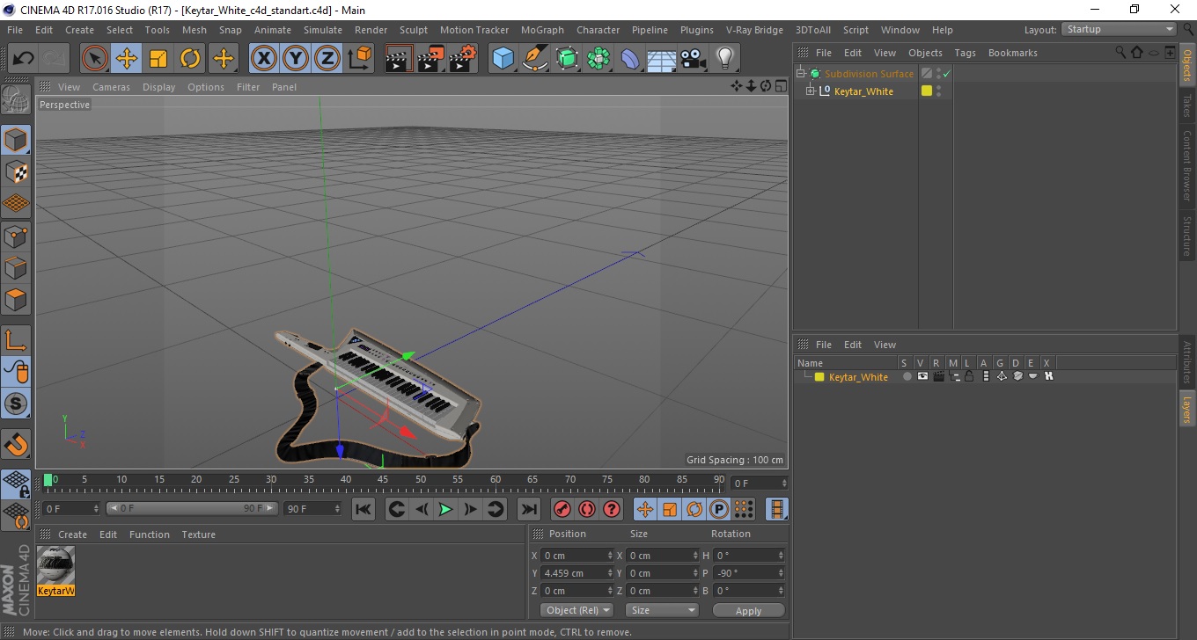Image resolution: width=1197 pixels, height=640 pixels.
Task: Click yellow color swatch of Keytar_White layer
Action: (x=819, y=377)
